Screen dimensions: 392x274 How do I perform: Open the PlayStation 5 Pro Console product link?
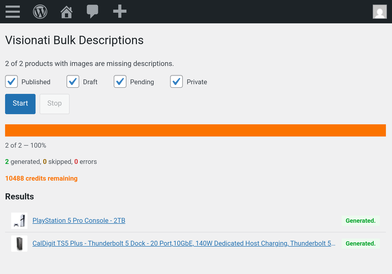(x=79, y=220)
